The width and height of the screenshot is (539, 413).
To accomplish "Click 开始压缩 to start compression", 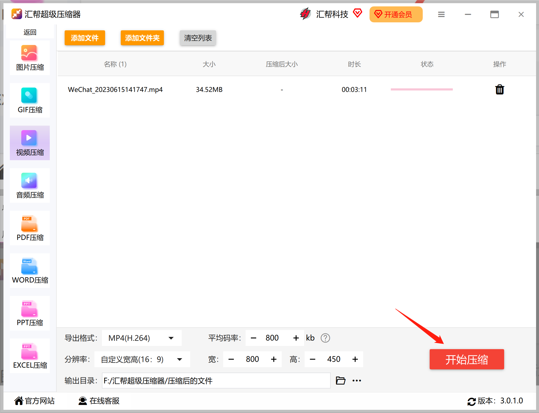I will (467, 359).
